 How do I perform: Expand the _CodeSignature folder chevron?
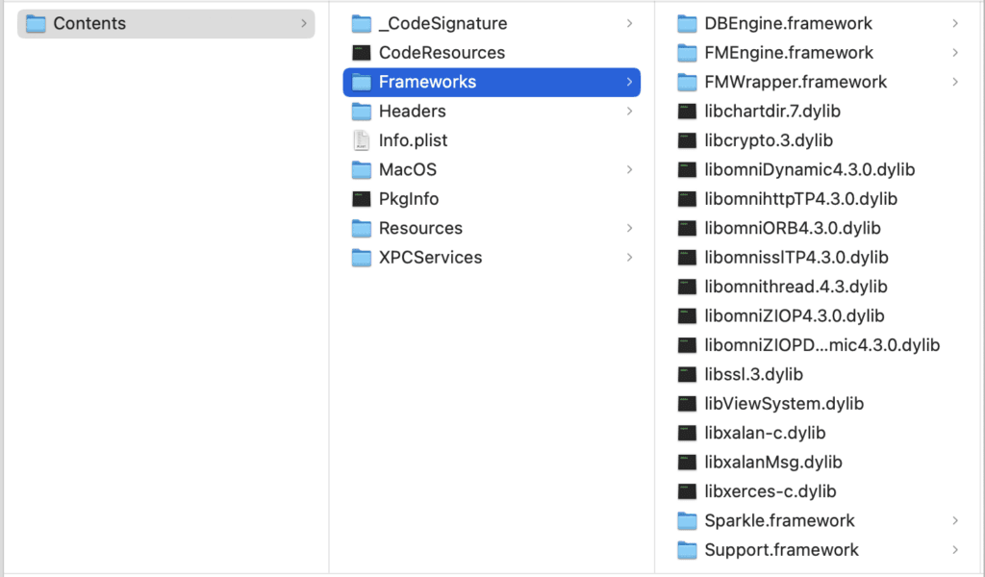coord(629,23)
